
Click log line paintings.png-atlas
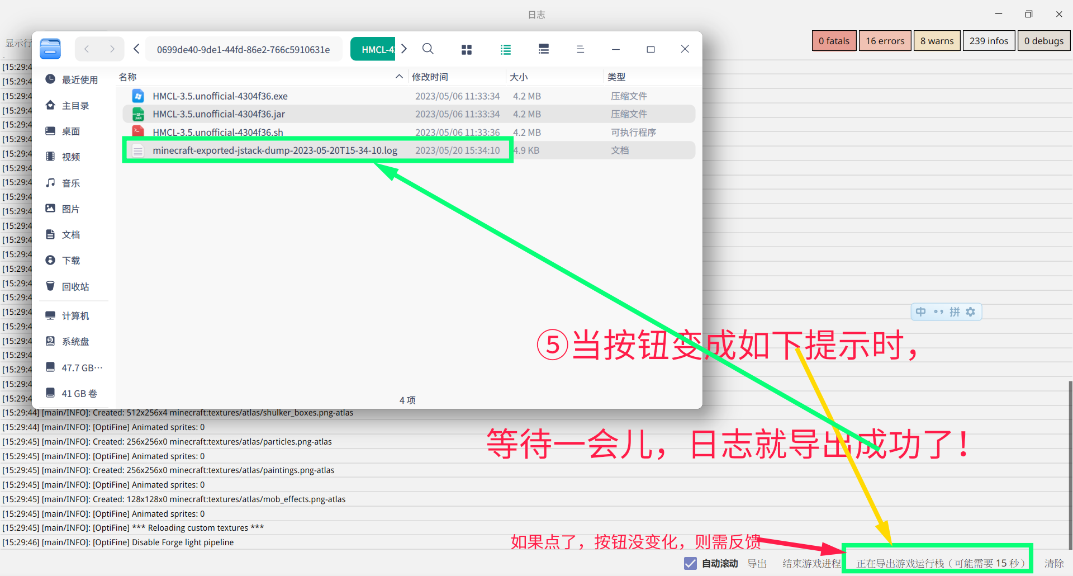coord(168,470)
